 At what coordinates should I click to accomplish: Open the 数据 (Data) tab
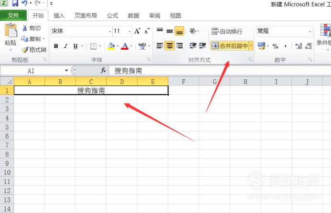tap(133, 16)
